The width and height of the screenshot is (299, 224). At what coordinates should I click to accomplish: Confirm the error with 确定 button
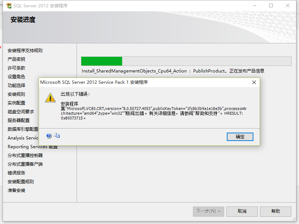coord(240,137)
